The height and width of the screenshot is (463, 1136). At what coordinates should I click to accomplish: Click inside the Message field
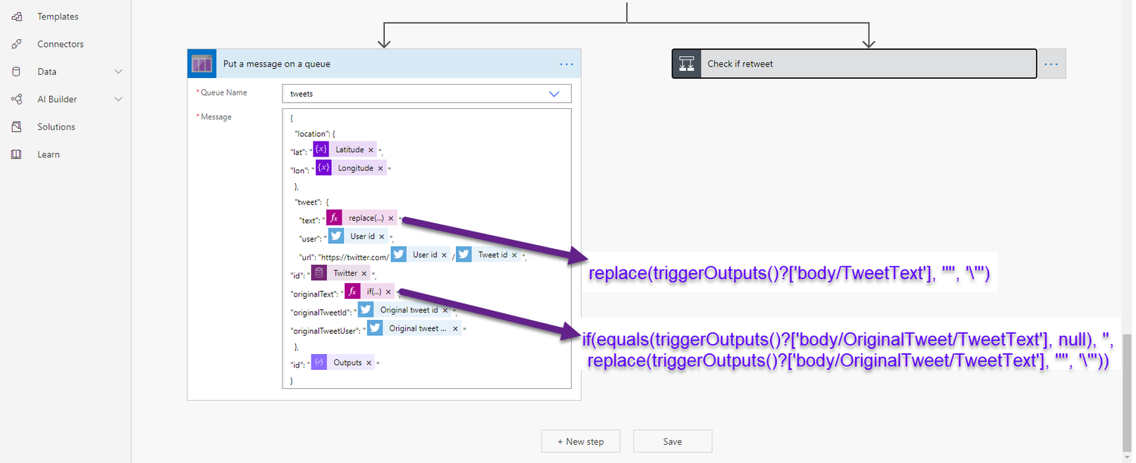click(426, 249)
